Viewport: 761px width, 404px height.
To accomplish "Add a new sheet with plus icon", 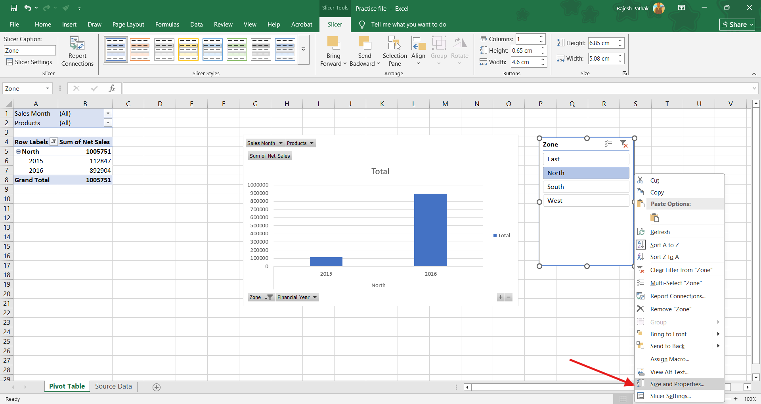I will tap(157, 387).
